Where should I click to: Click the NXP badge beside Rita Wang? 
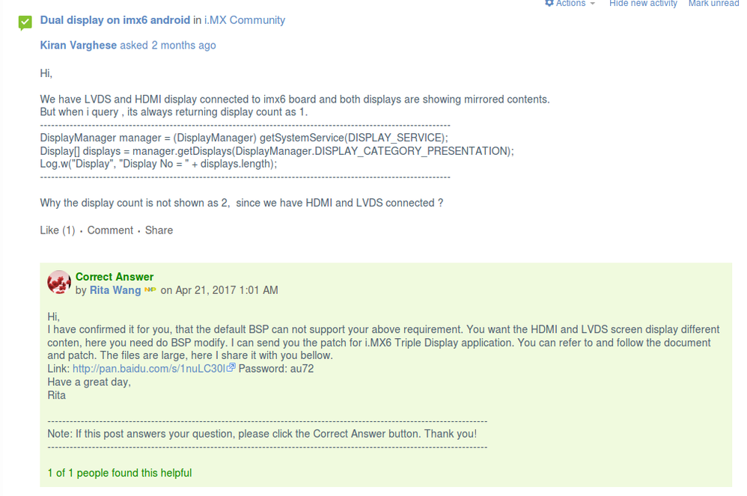pyautogui.click(x=150, y=290)
